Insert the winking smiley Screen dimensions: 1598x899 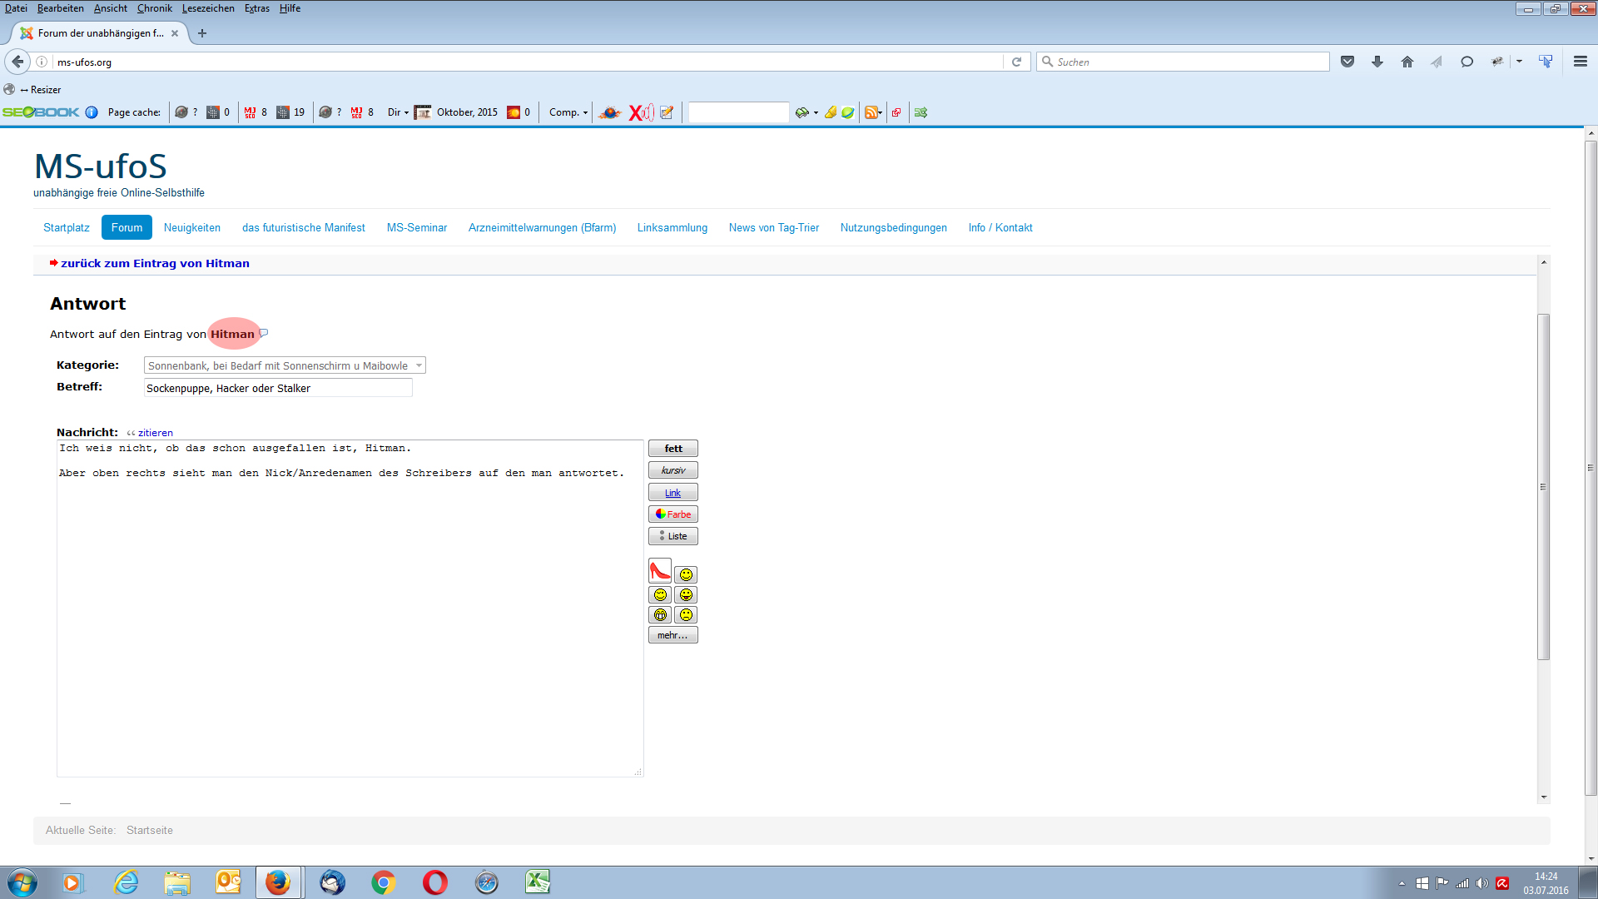[x=660, y=595]
